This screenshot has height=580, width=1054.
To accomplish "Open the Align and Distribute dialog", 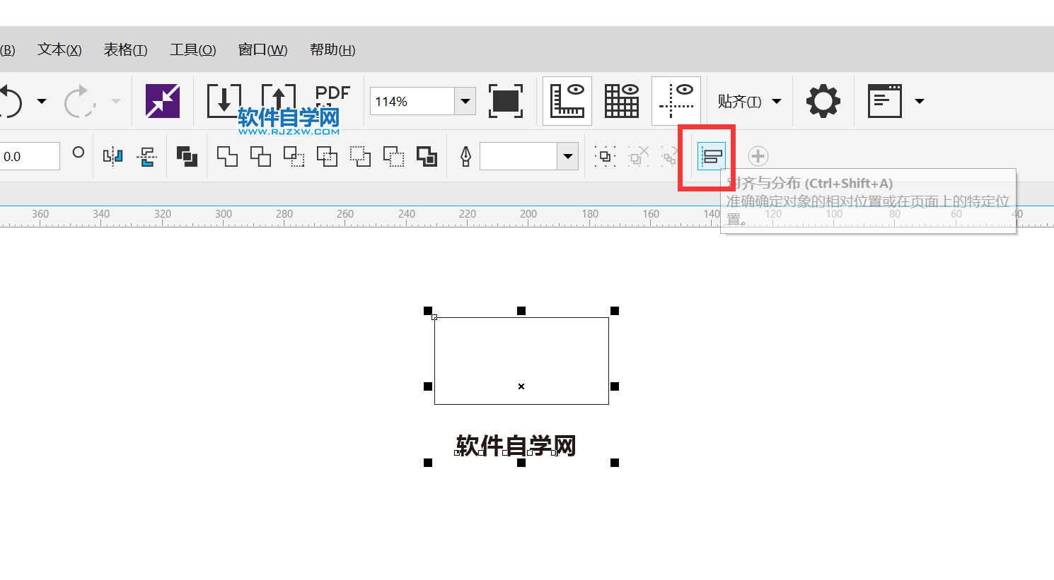I will [x=712, y=156].
